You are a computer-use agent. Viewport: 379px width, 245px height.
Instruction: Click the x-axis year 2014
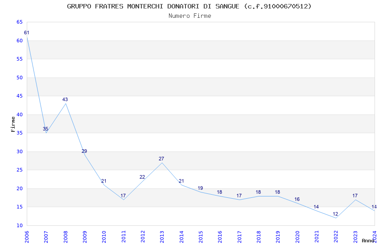(x=181, y=237)
